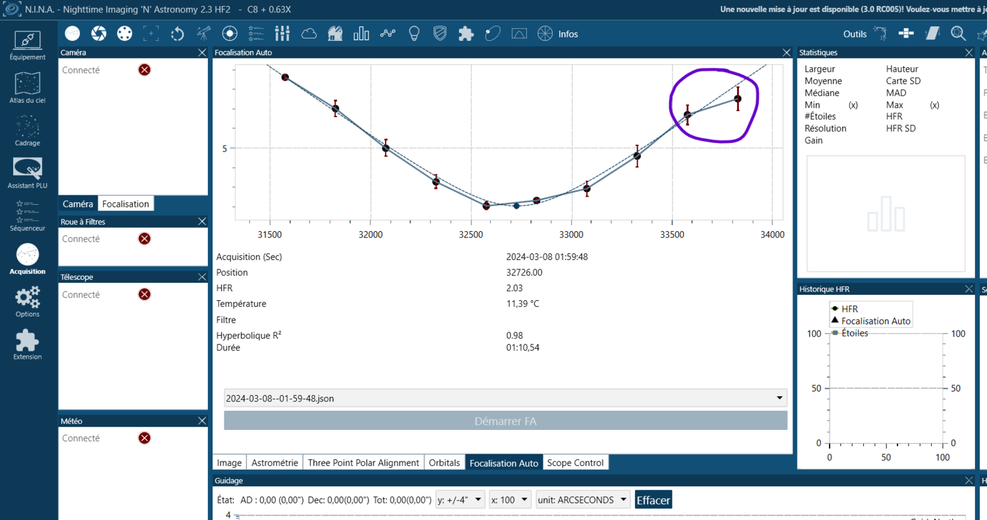Click the parallelogram tool icon with arrows

pyautogui.click(x=932, y=34)
